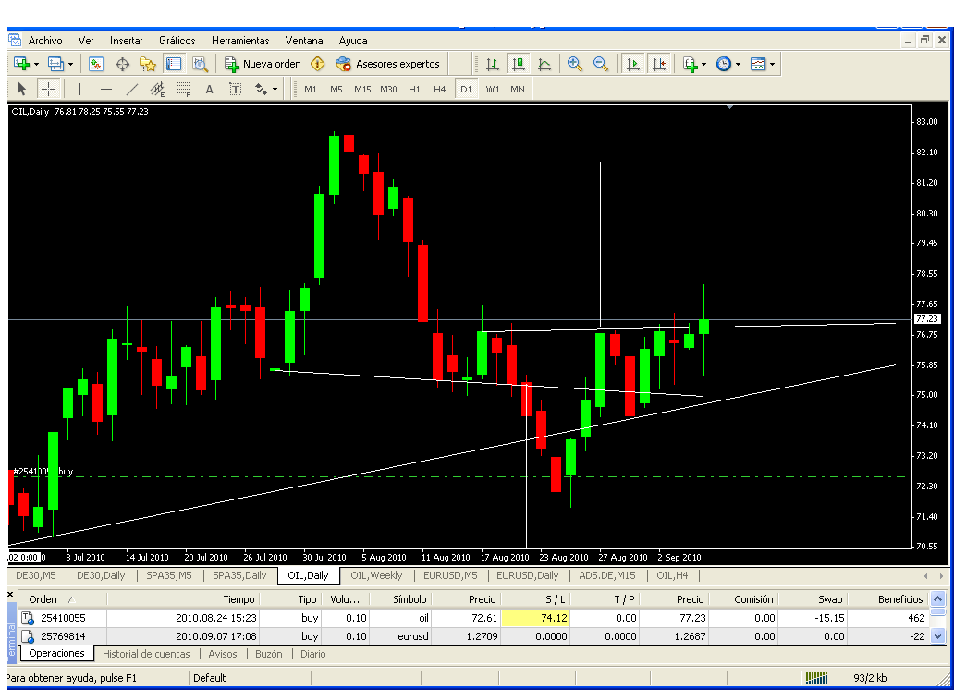Select the Cursor arrow tool

22,90
